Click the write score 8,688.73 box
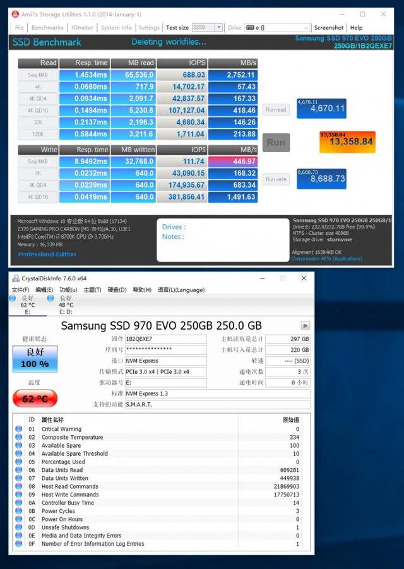The image size is (404, 569). [x=321, y=179]
